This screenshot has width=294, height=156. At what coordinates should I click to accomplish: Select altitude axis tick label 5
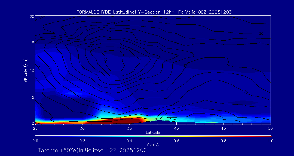tap(33, 97)
